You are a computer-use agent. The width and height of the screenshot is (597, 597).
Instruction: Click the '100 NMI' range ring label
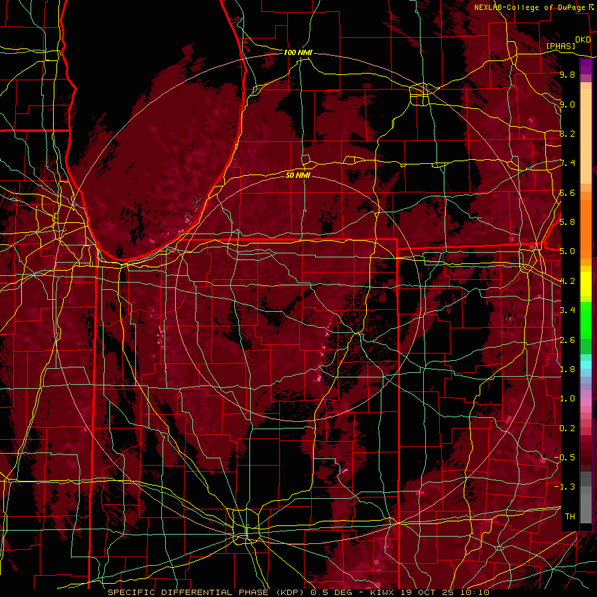coord(298,52)
